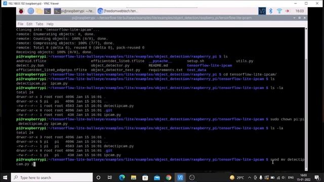Viewport: 324px width, 182px height.
Task: Click the VNC Viewer taskbar icon
Action: pyautogui.click(x=180, y=177)
